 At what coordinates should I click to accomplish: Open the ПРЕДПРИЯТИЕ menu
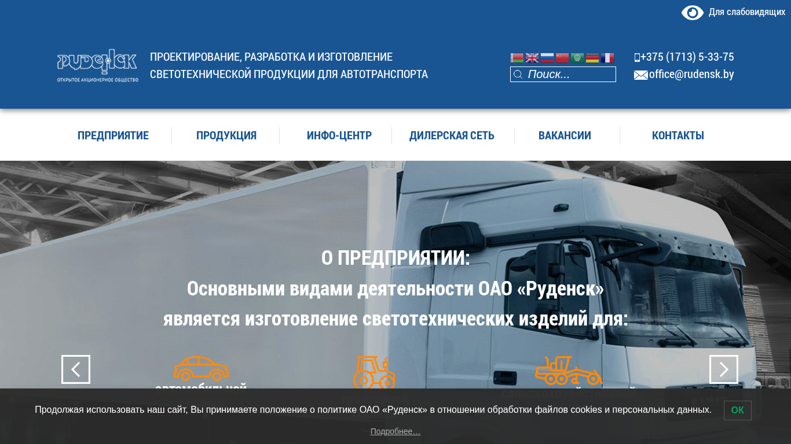[x=113, y=135]
